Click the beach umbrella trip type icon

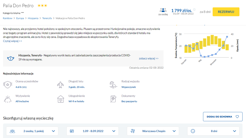click(113, 85)
